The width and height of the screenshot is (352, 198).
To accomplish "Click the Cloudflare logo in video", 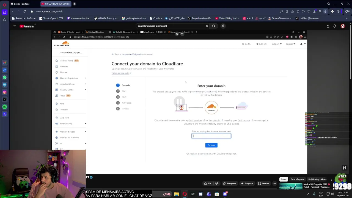I will pos(62,44).
